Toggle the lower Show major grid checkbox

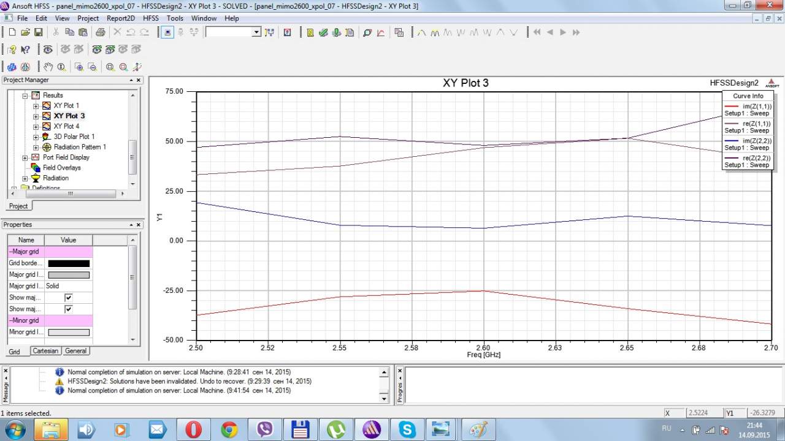click(68, 309)
